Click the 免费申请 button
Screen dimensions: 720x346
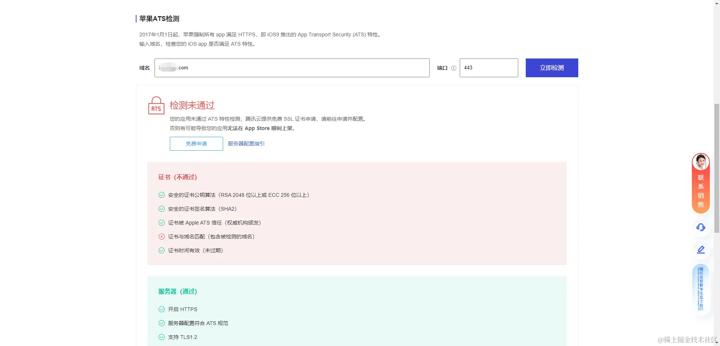click(196, 144)
